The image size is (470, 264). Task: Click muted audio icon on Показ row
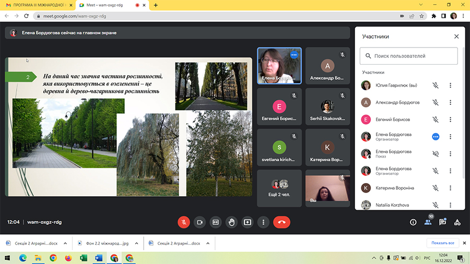[436, 153]
